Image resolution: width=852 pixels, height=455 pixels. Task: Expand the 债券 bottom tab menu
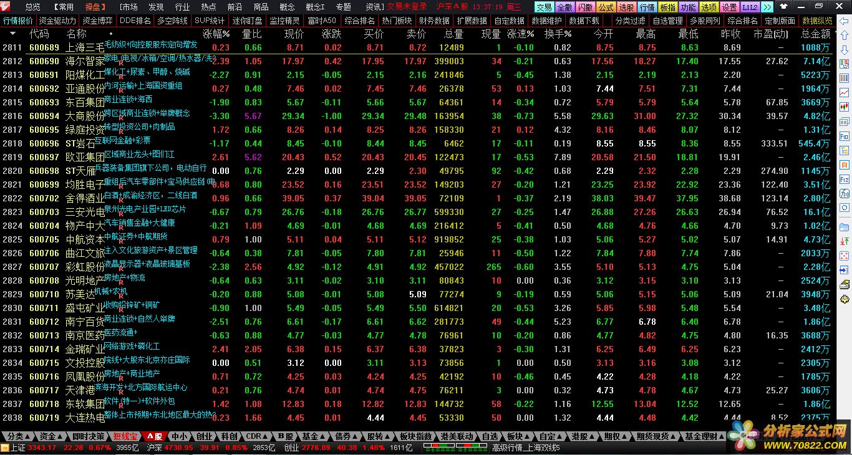tap(356, 437)
